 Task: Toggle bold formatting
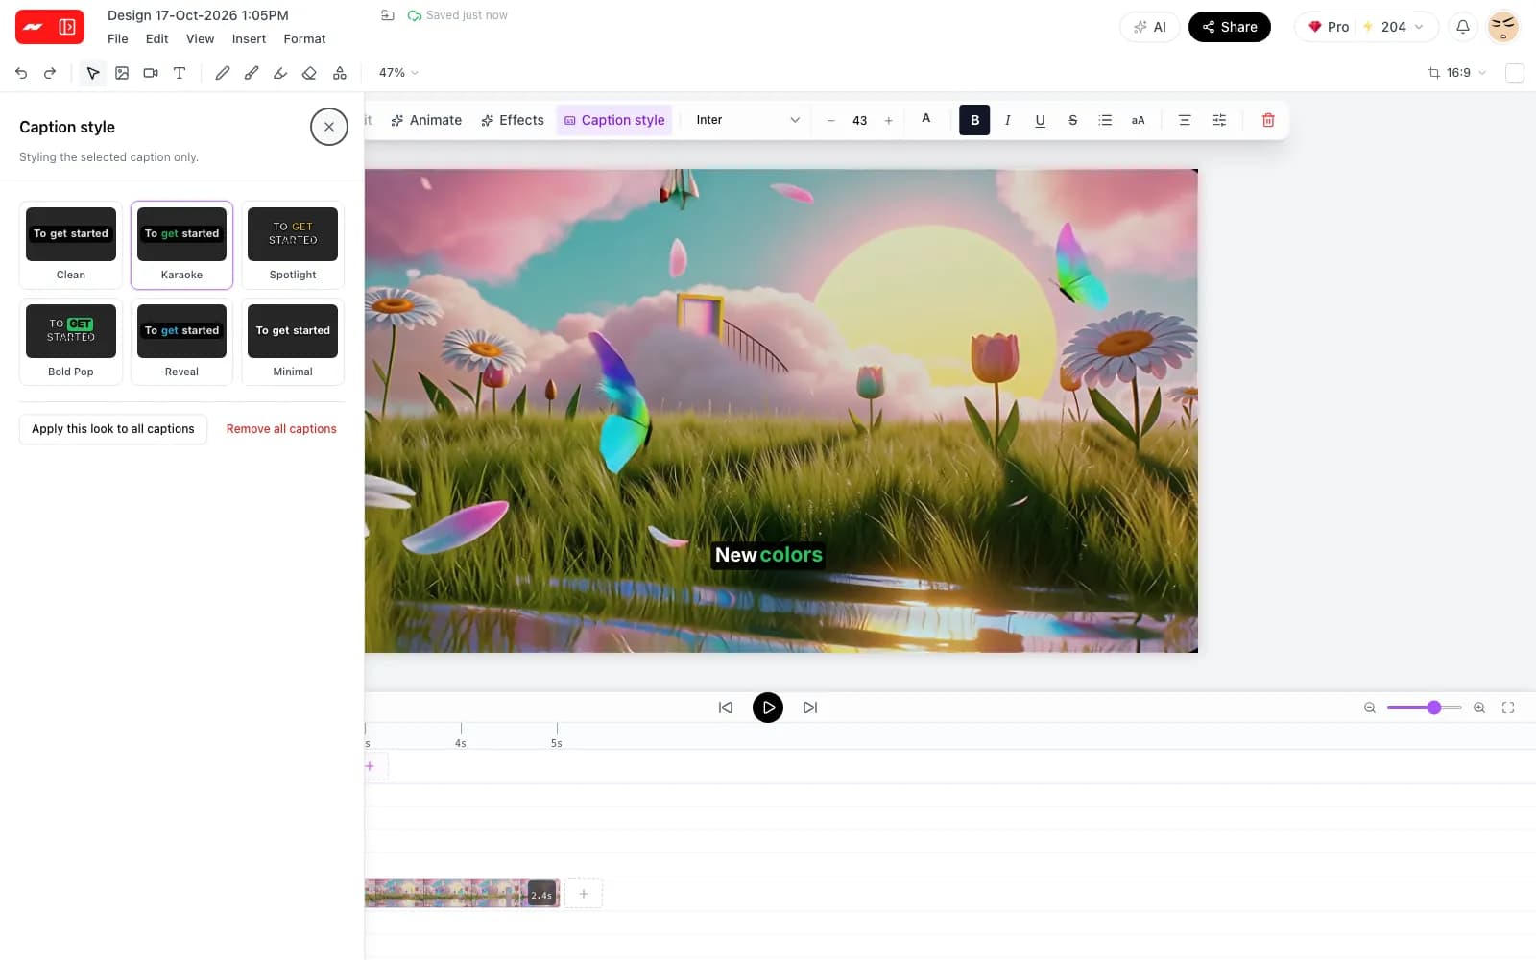pyautogui.click(x=974, y=120)
